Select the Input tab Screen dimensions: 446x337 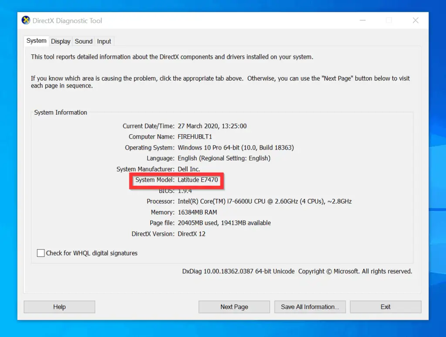coord(104,41)
